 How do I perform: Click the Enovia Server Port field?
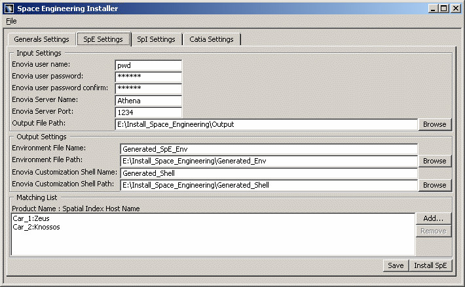click(x=148, y=112)
